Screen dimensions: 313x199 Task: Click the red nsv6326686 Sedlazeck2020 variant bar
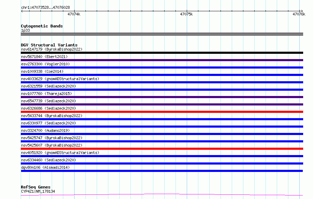(x=162, y=112)
